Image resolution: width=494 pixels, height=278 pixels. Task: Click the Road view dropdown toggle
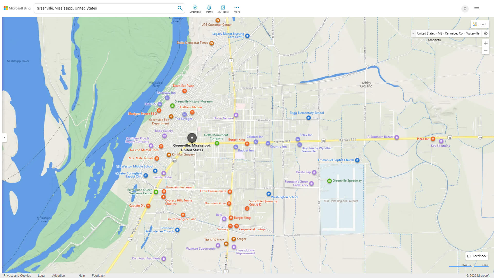click(x=480, y=24)
